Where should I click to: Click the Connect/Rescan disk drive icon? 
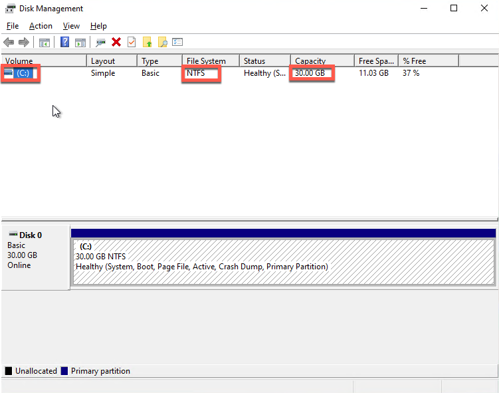(x=100, y=43)
